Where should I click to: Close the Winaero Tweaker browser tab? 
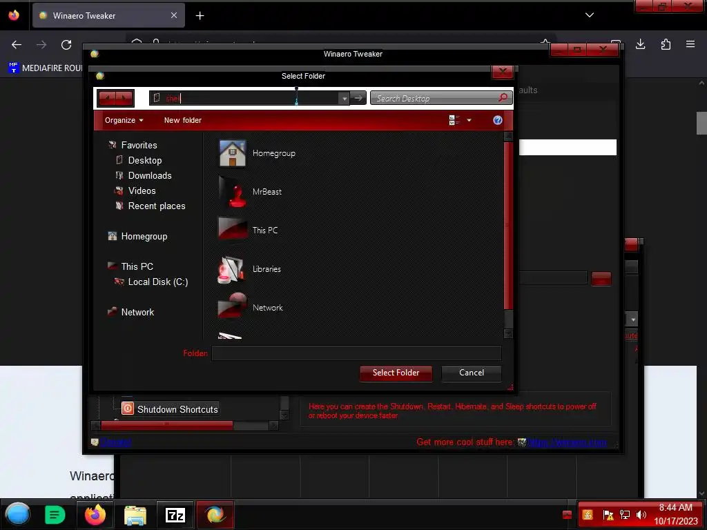(174, 15)
